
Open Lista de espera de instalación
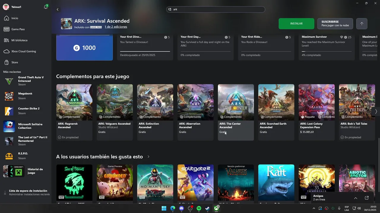(x=26, y=193)
